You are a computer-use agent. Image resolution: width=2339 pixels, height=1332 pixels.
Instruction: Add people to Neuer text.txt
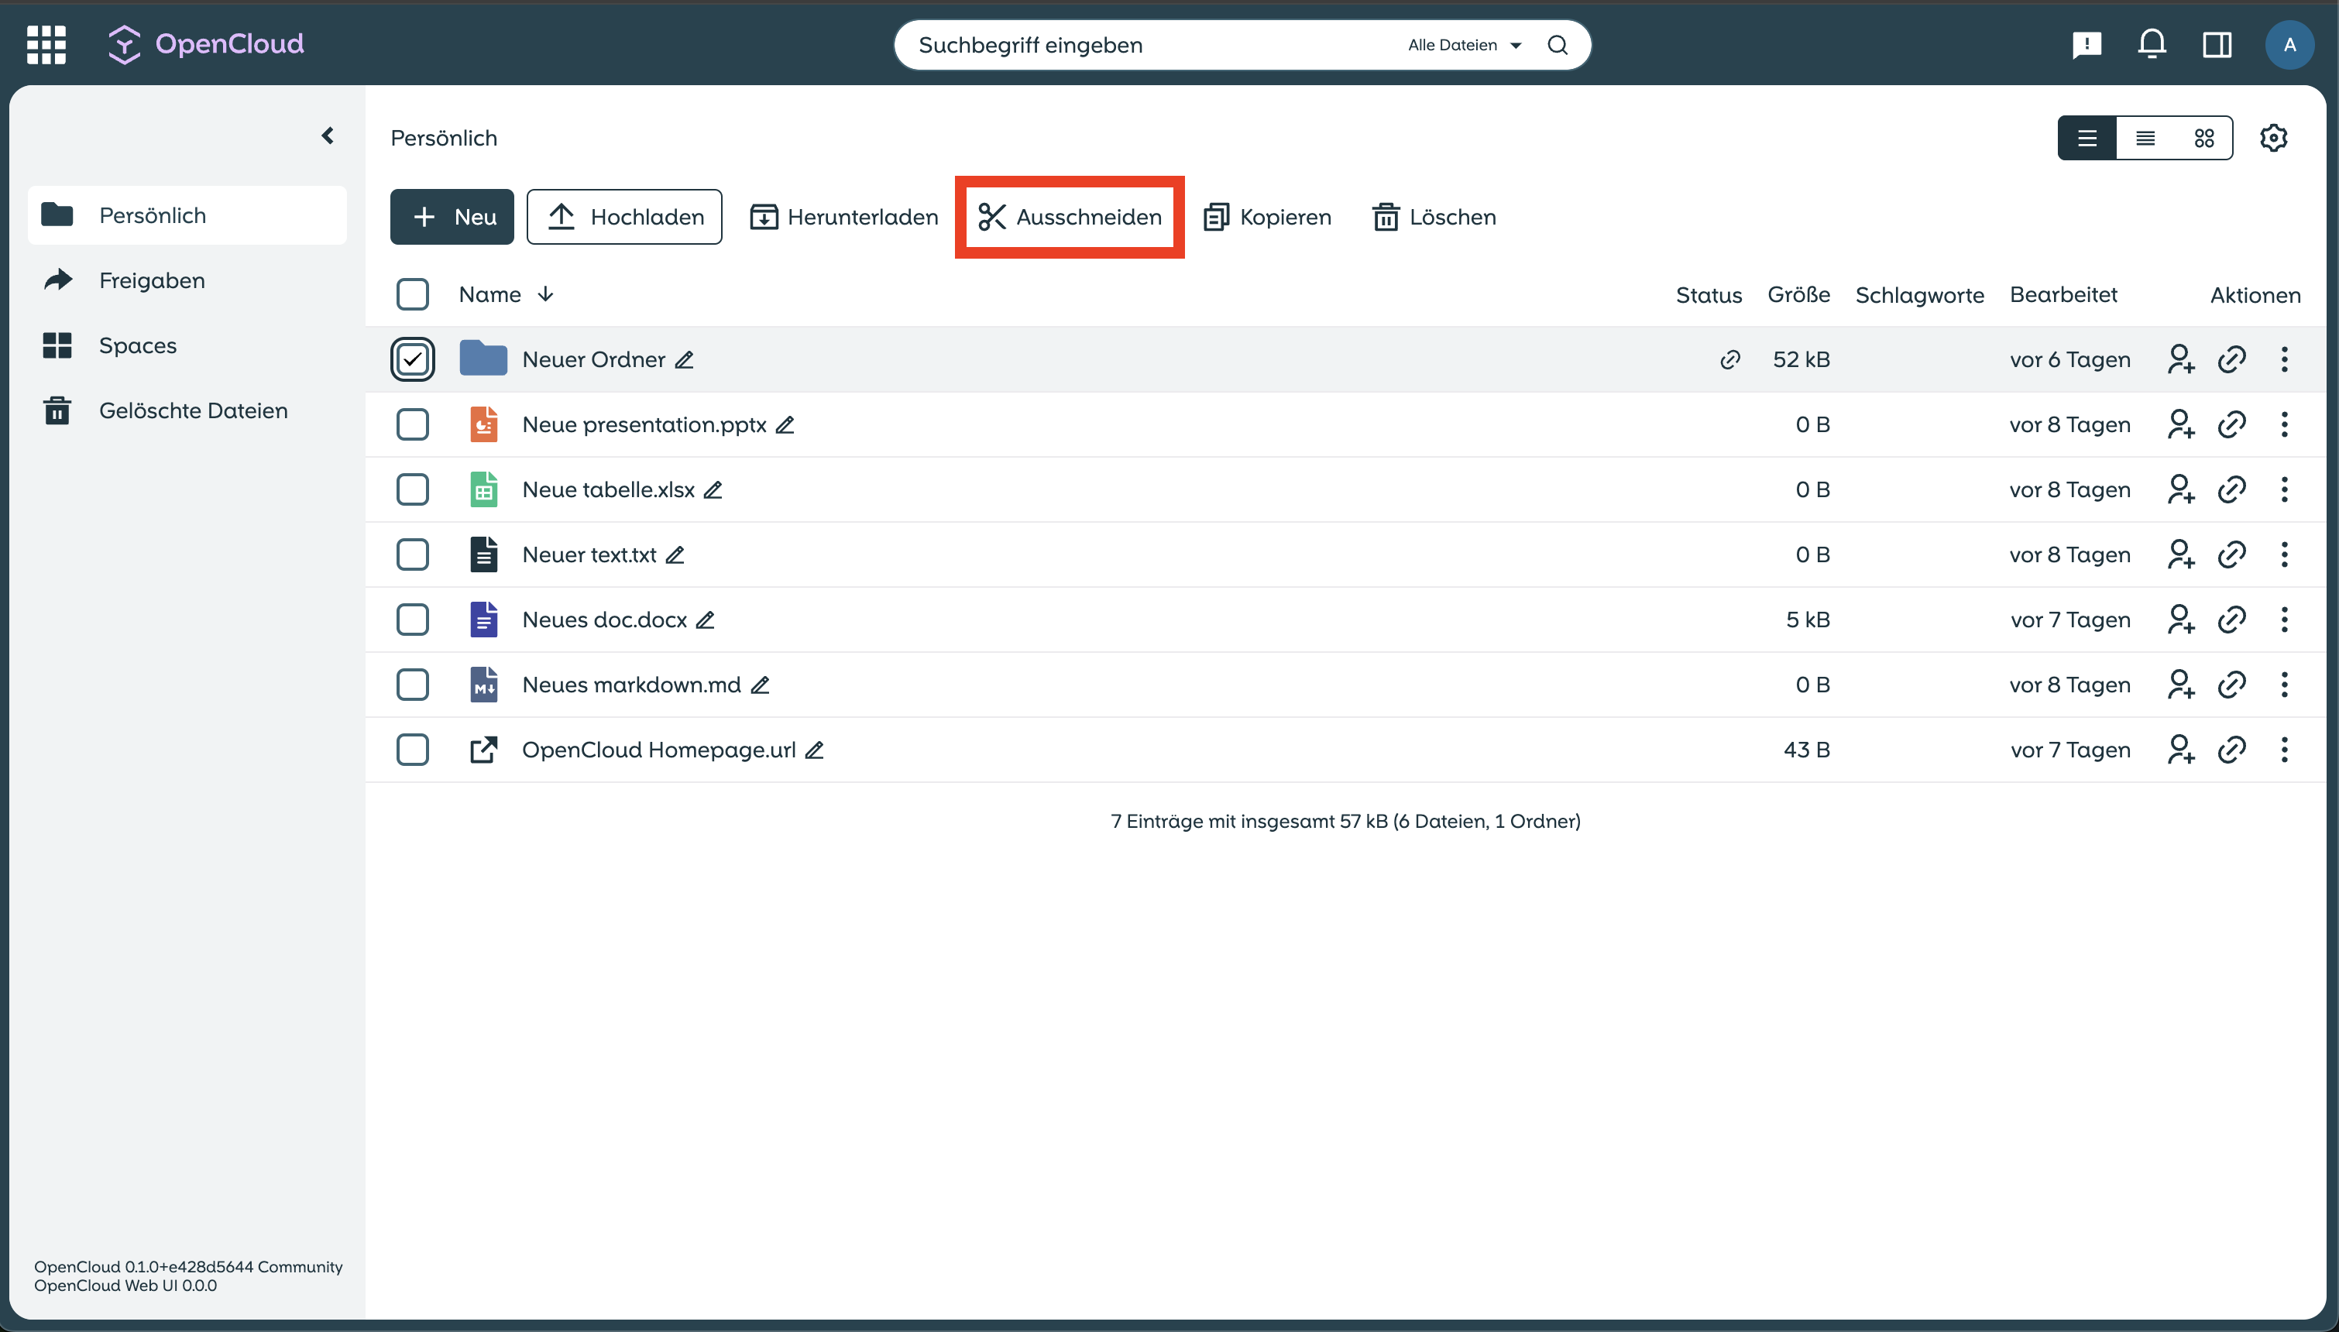pyautogui.click(x=2181, y=554)
